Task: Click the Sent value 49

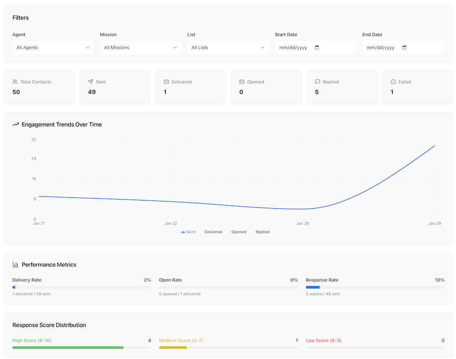Action: pos(92,92)
